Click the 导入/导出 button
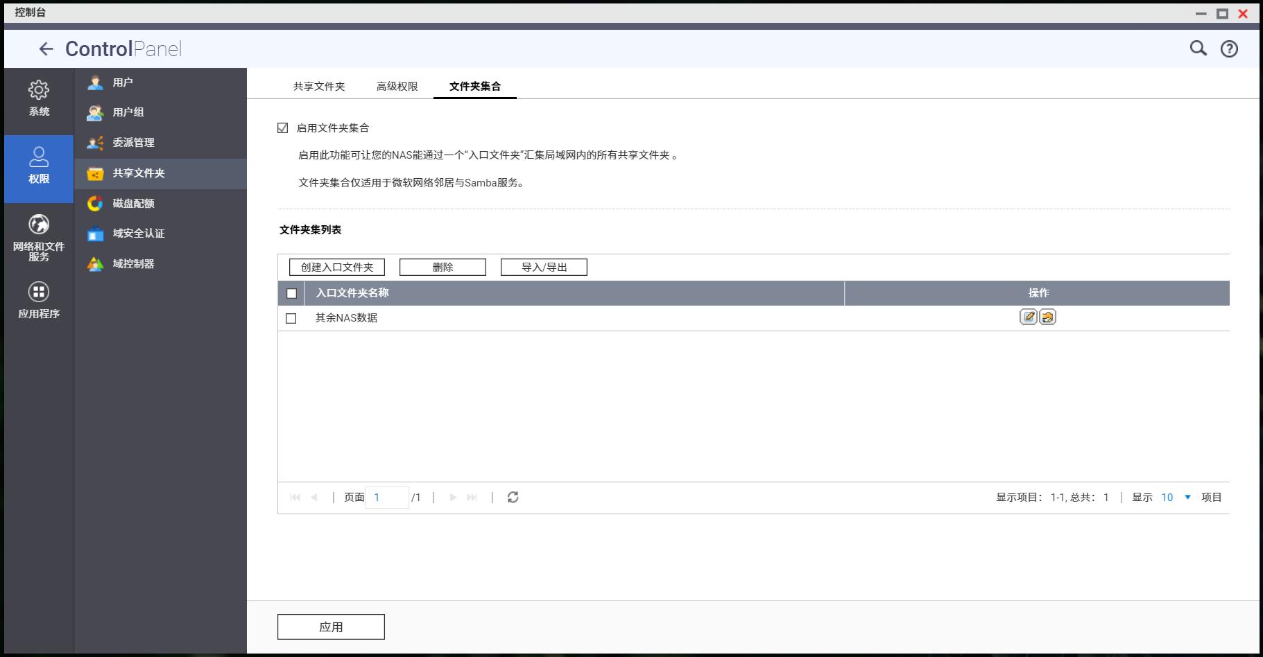Screen dimensions: 1263x657 click(544, 267)
